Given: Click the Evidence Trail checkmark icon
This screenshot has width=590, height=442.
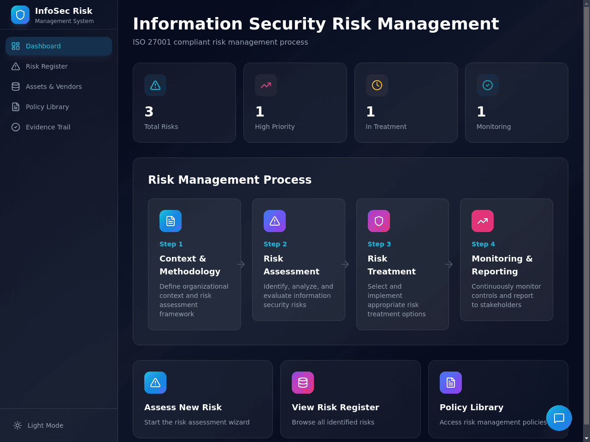Looking at the screenshot, I should [x=16, y=127].
